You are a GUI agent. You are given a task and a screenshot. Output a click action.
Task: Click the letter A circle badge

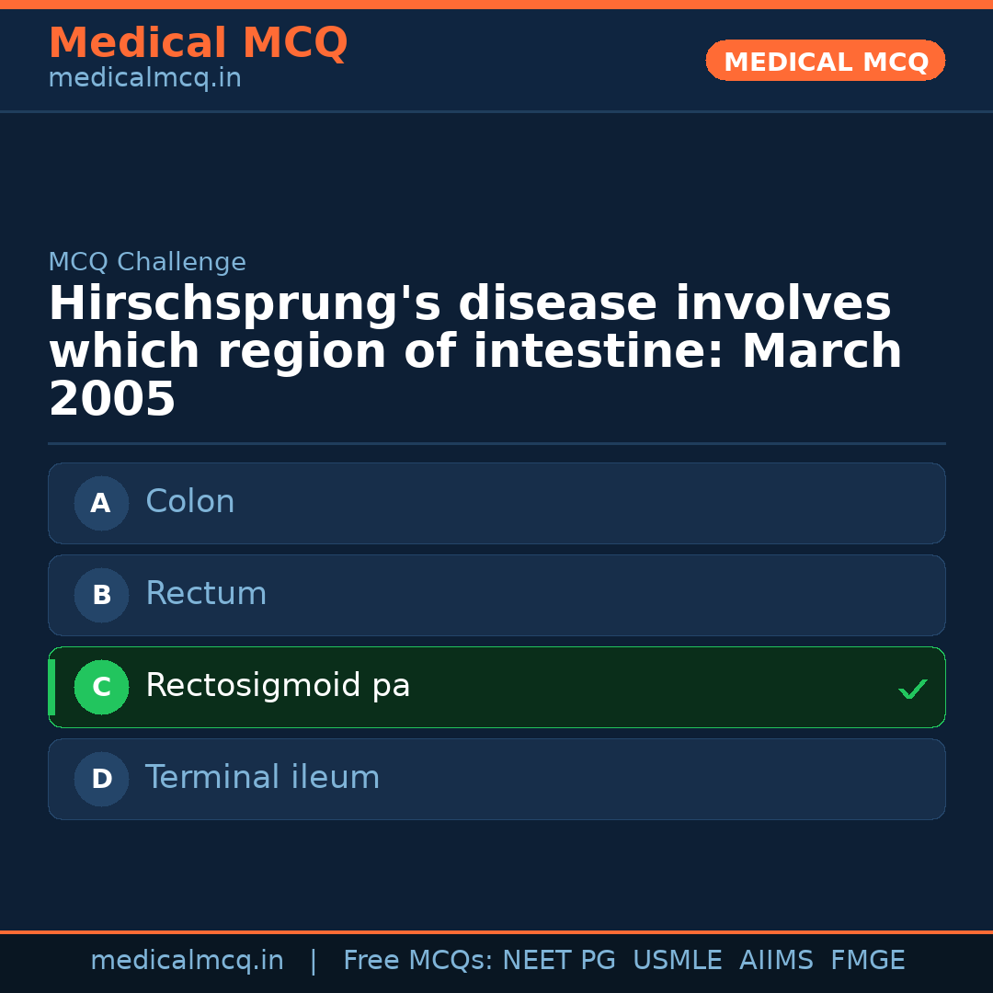click(101, 503)
